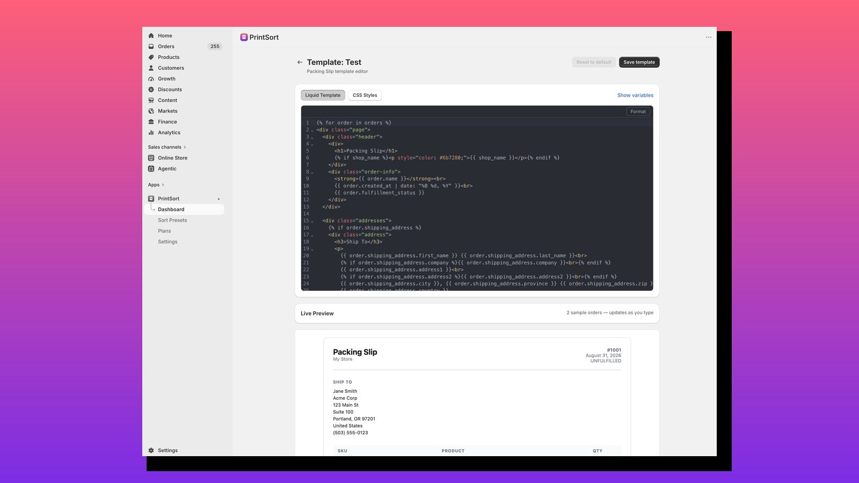
Task: Collapse code fold arrow on line 15
Action: pos(312,221)
